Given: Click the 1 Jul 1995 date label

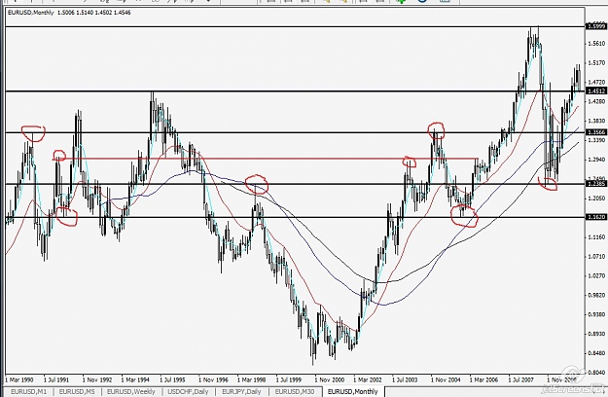Looking at the screenshot, I should (x=174, y=379).
